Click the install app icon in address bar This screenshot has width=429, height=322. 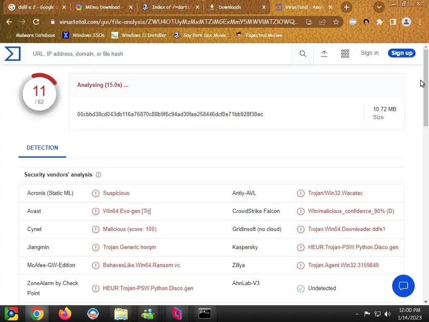point(309,22)
